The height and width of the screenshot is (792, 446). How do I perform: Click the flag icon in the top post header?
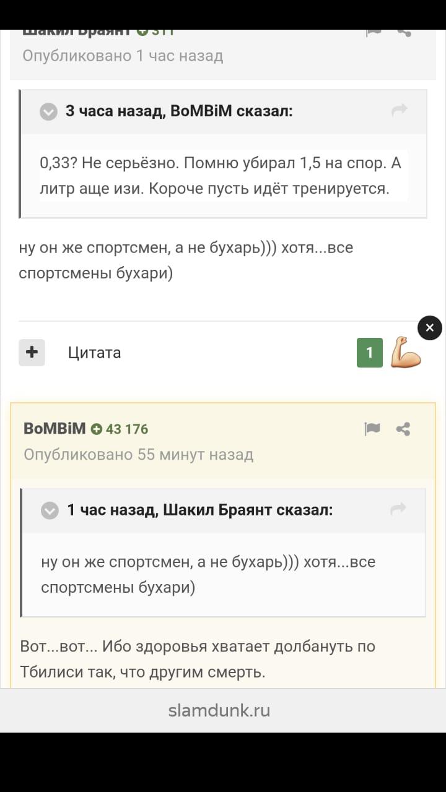(x=374, y=32)
